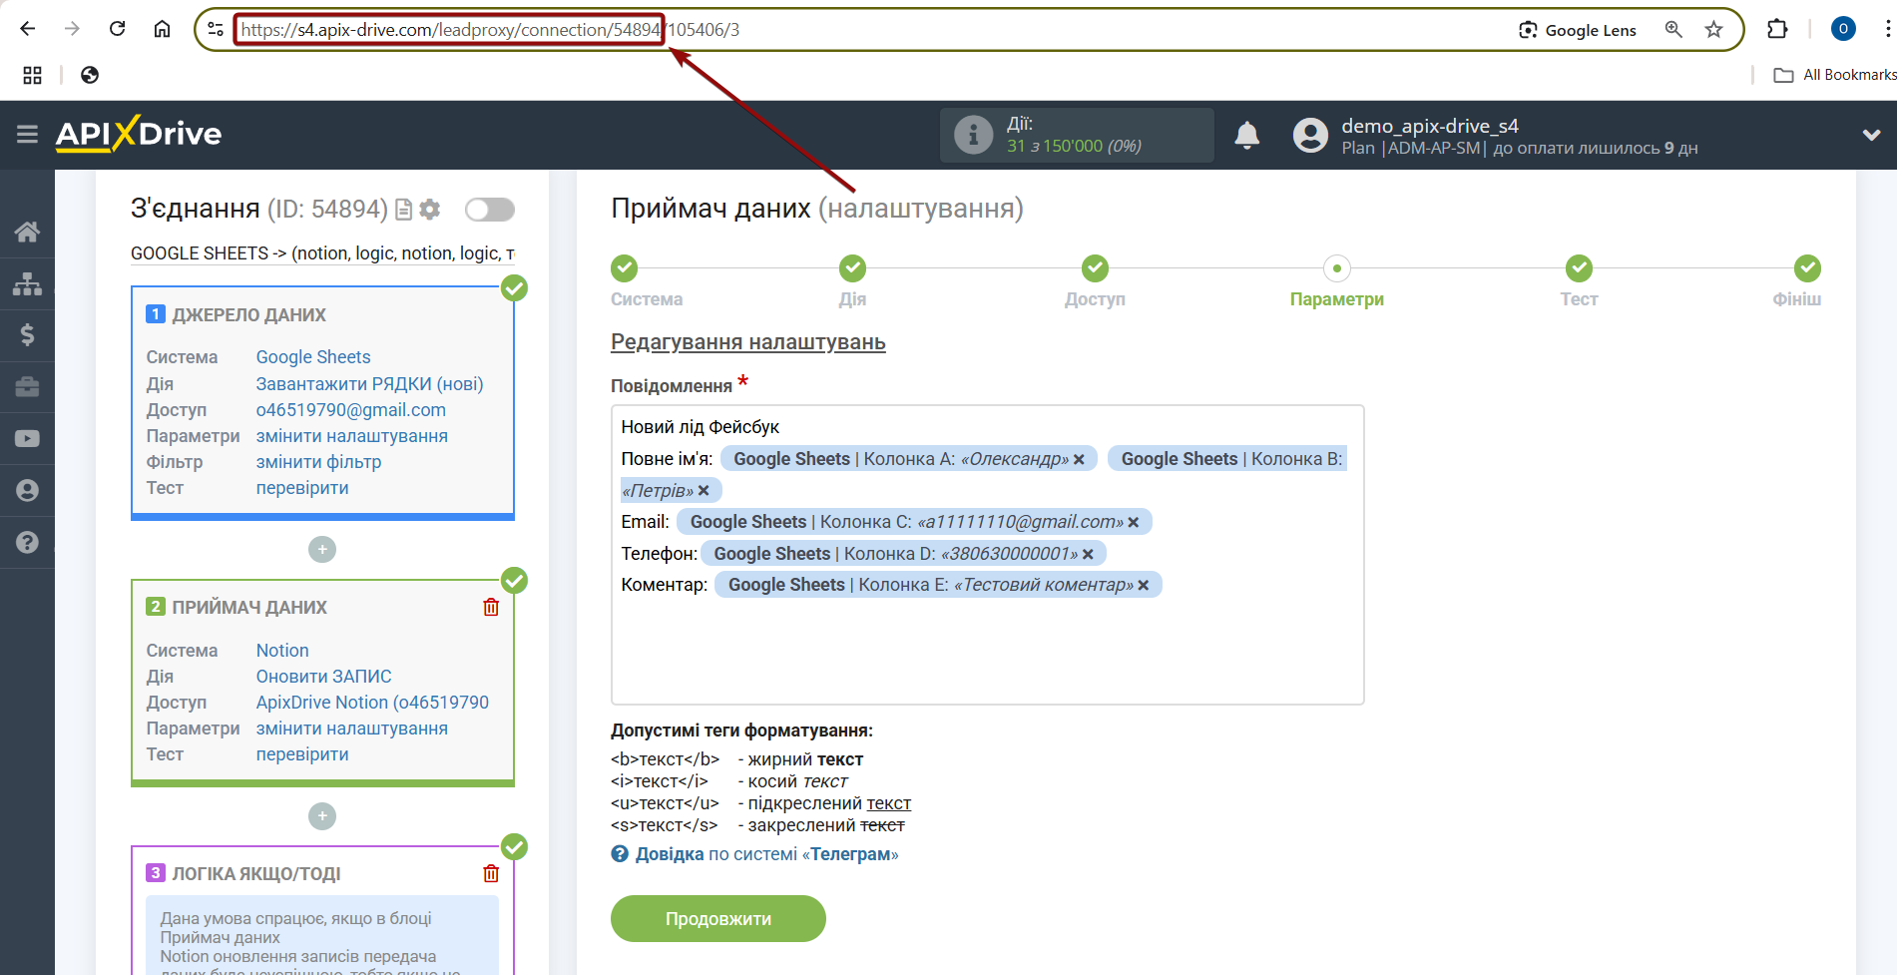
Task: Open briefcase icon in sidebar
Action: click(x=27, y=386)
